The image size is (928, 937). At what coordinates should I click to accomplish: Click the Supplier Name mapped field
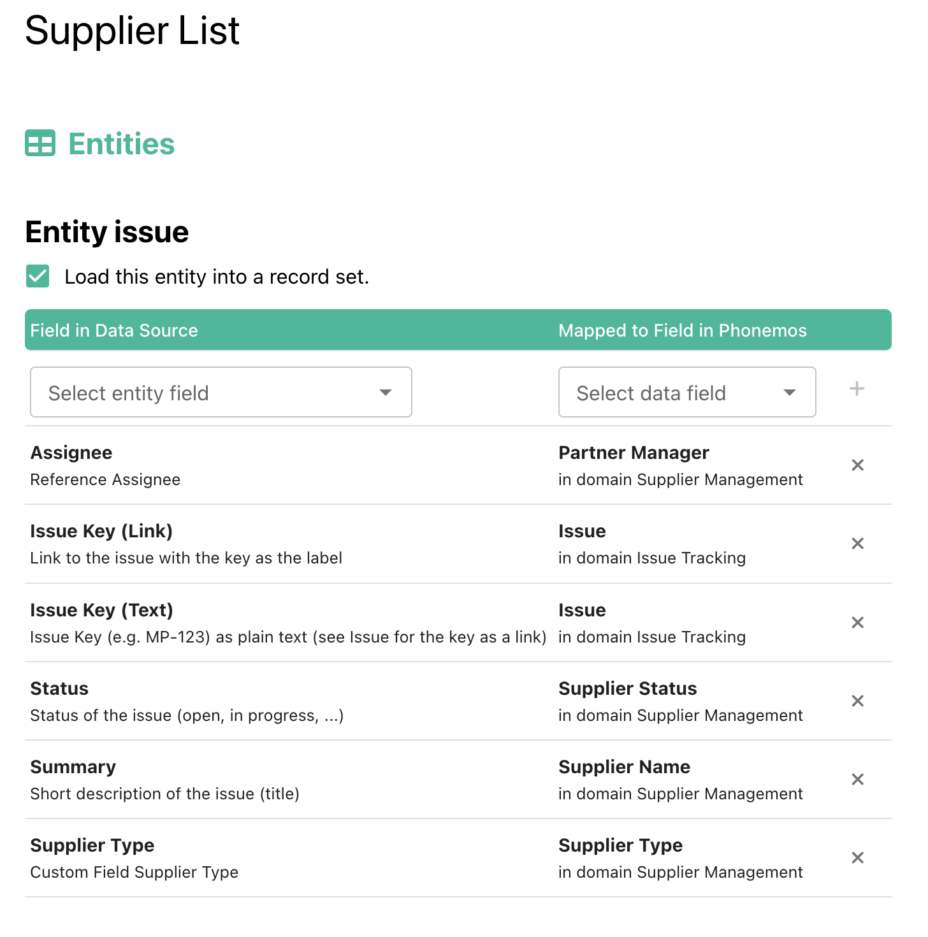click(x=624, y=767)
